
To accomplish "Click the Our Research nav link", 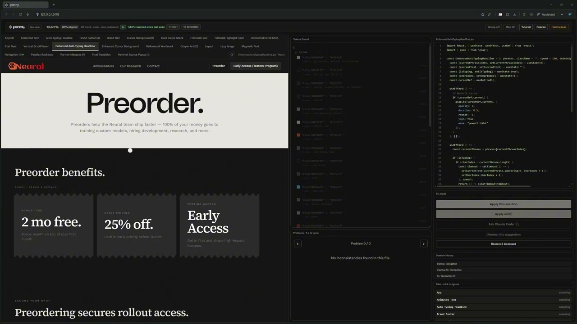I will 130,66.
